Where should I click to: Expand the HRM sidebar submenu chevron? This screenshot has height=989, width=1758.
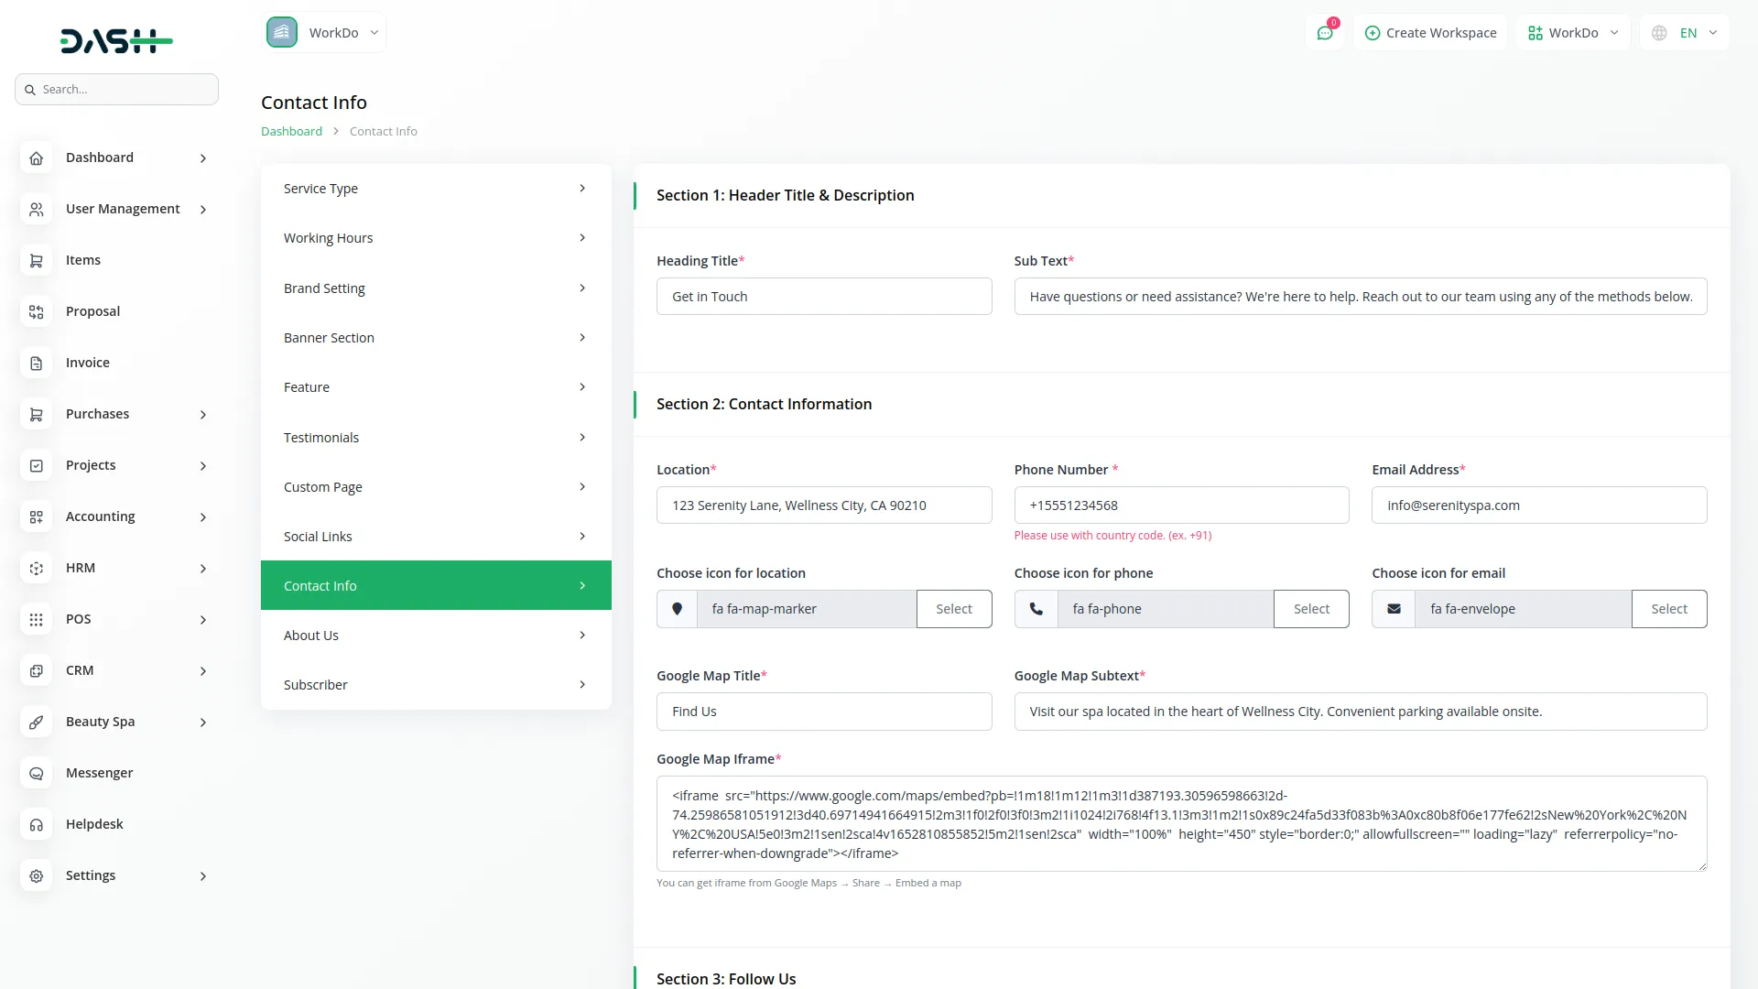[203, 569]
